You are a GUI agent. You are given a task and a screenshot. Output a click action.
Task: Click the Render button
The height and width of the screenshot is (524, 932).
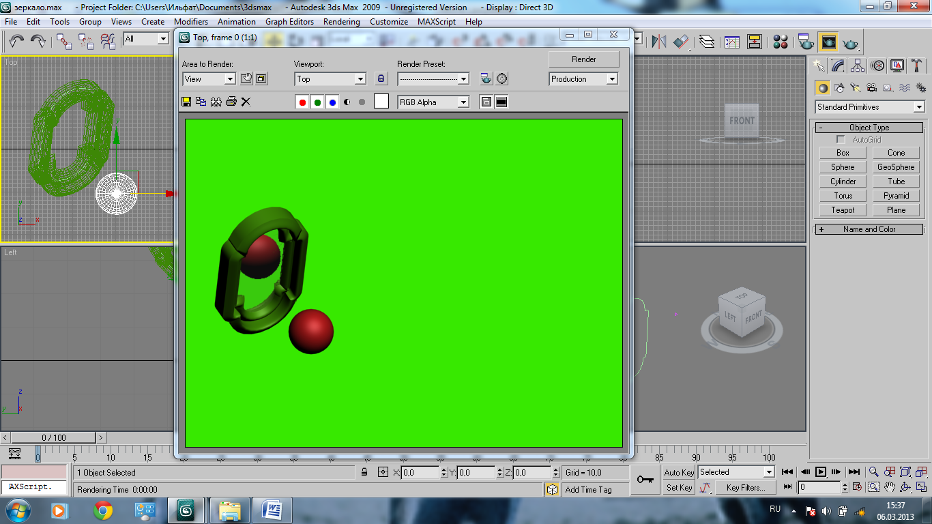583,59
